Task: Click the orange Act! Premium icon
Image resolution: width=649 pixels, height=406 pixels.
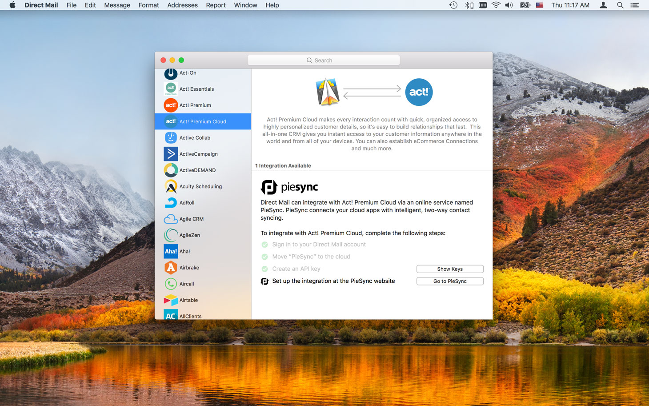Action: [171, 105]
